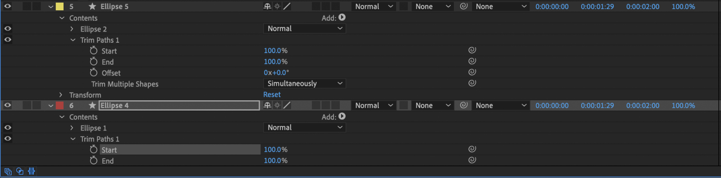Toggle the In/Out/Duration pane braces icon
The image size is (721, 178).
[x=32, y=171]
